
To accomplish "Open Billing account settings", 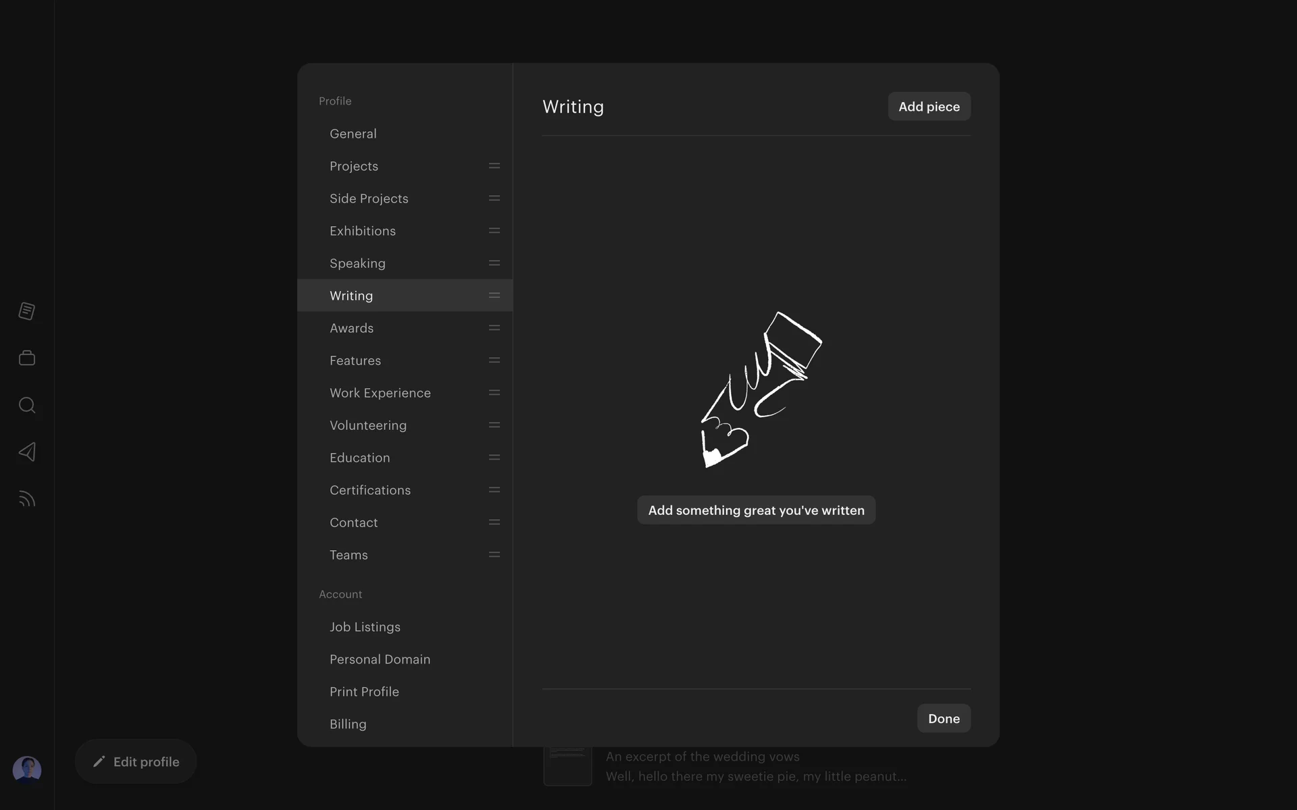I will (348, 724).
